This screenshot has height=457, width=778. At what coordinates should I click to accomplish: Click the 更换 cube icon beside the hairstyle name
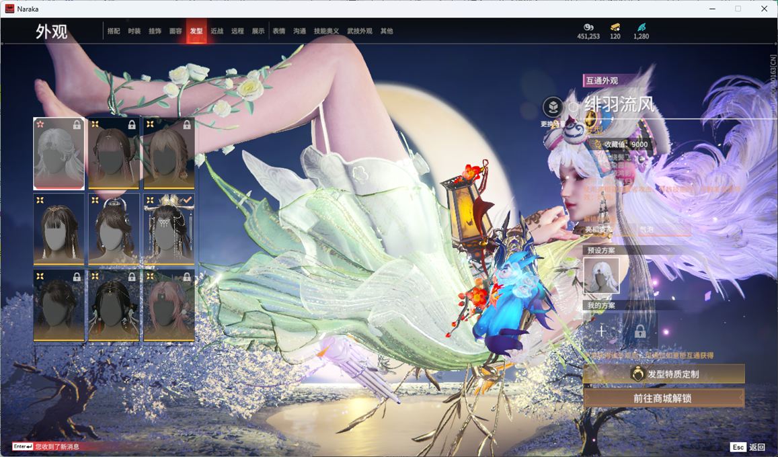[553, 108]
